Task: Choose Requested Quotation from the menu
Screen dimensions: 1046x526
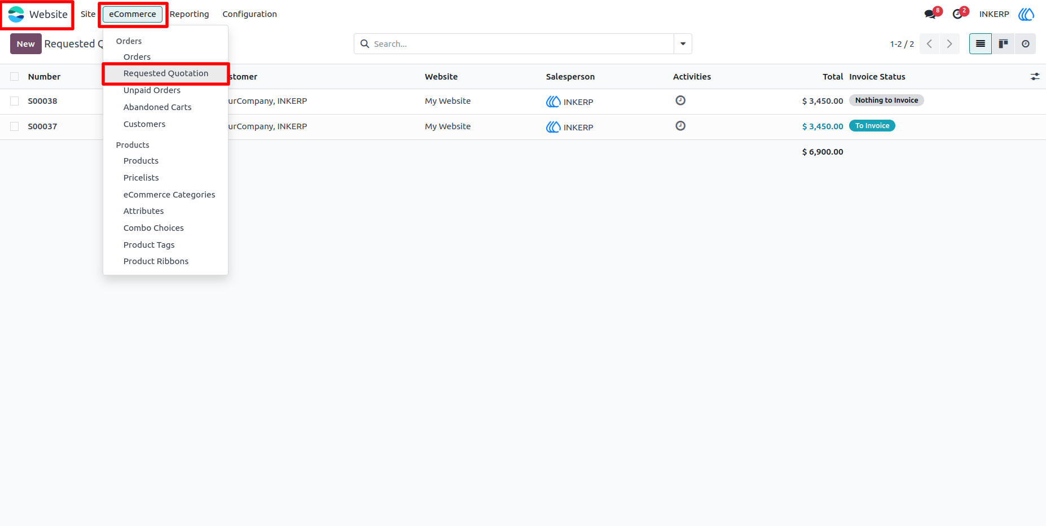Action: pos(166,73)
